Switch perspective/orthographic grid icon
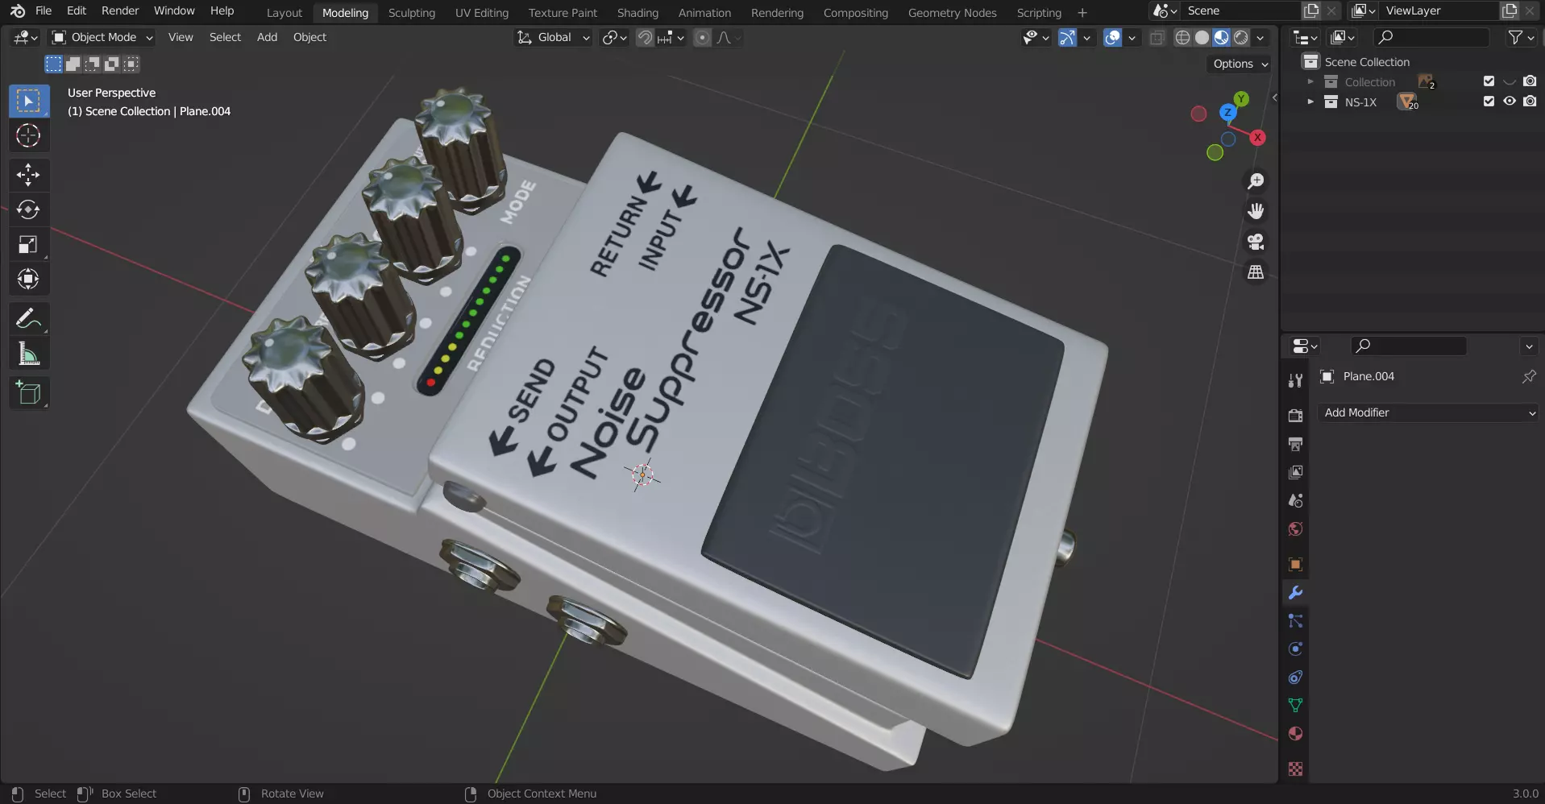This screenshot has width=1545, height=804. coord(1256,272)
